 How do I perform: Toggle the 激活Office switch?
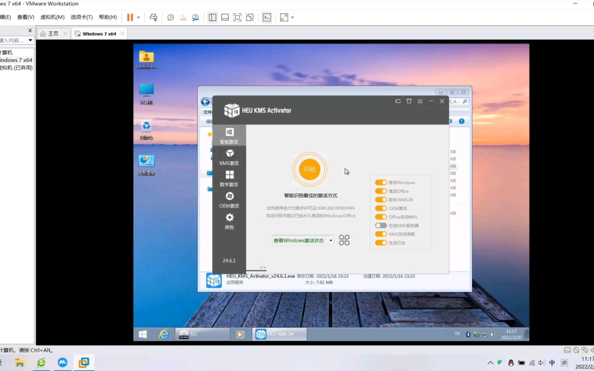pos(381,191)
